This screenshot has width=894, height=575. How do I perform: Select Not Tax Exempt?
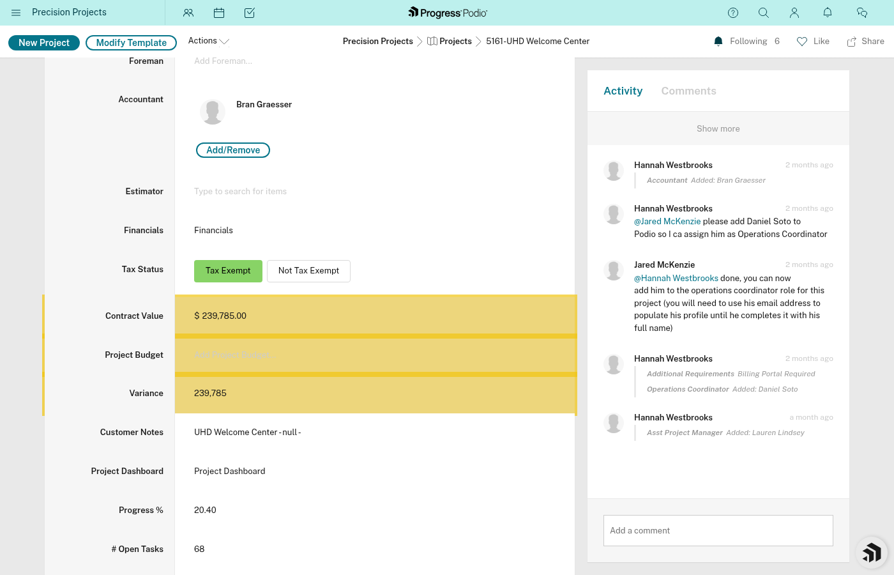click(x=308, y=271)
